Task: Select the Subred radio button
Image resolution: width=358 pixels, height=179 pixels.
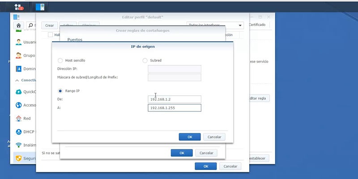Action: click(x=145, y=60)
